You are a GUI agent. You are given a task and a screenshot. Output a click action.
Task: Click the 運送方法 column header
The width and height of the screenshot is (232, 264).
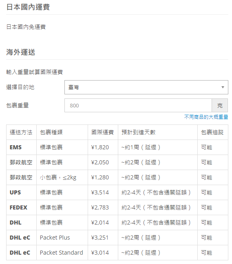[21, 132]
